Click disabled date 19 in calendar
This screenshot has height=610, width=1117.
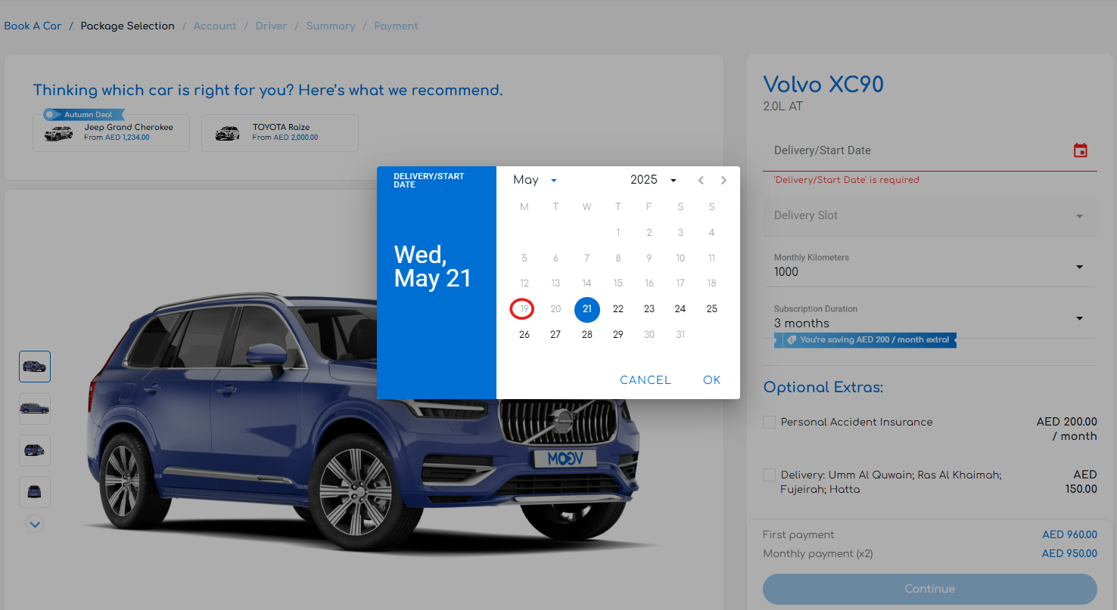point(524,309)
